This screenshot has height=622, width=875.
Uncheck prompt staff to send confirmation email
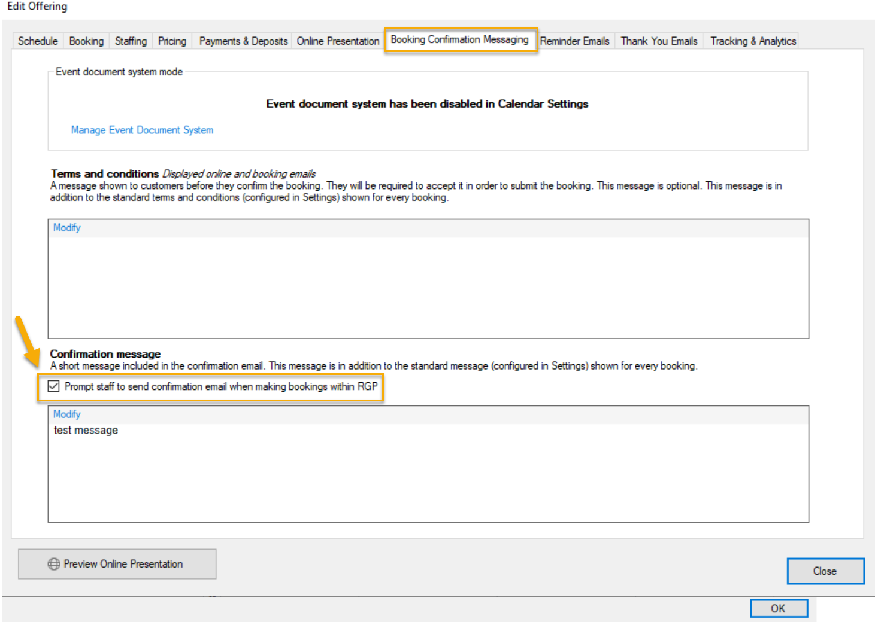tap(54, 386)
